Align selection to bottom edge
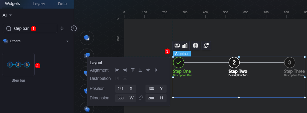The height and width of the screenshot is (113, 307). click(x=140, y=70)
